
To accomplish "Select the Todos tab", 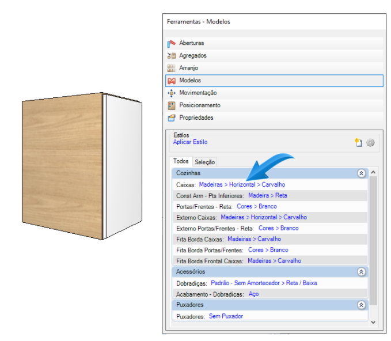I will tap(181, 162).
